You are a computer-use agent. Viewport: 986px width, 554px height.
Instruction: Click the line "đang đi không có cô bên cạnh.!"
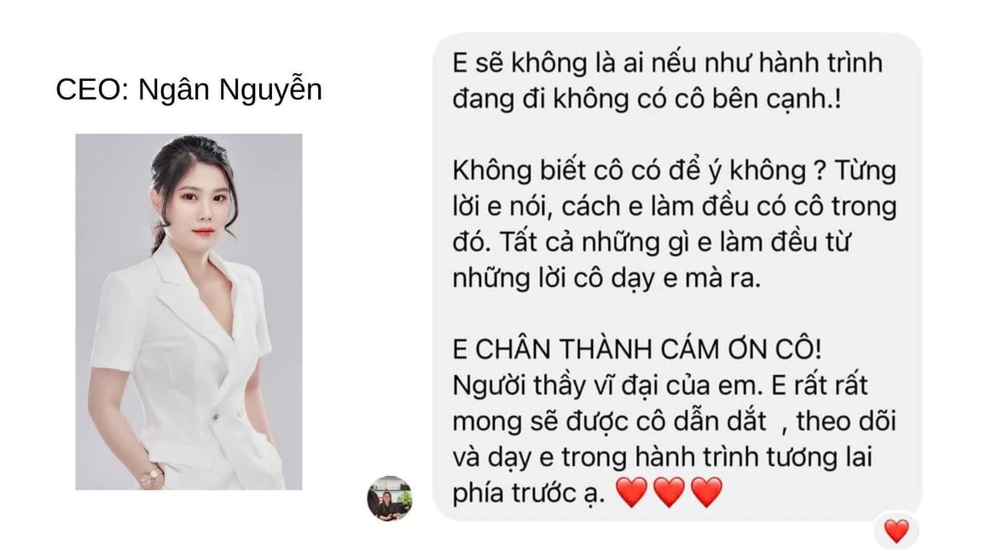(647, 99)
